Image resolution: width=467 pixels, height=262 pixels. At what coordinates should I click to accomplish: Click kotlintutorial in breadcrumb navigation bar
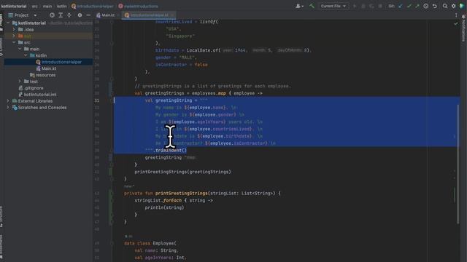14,6
